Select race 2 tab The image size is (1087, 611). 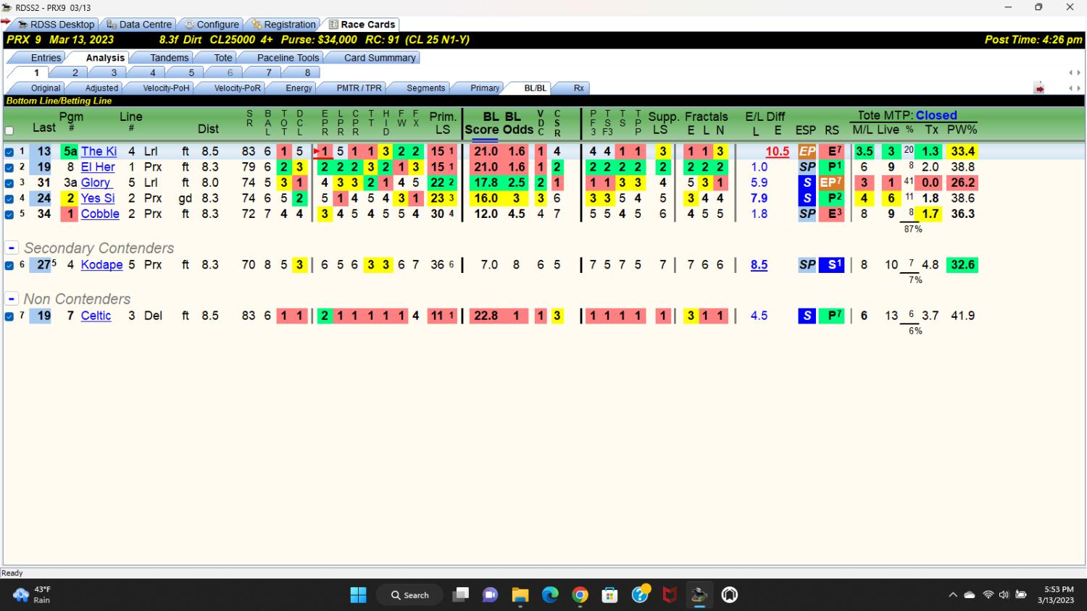[x=75, y=72]
